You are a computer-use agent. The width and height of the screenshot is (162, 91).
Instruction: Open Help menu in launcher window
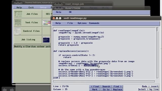pos(19,7)
